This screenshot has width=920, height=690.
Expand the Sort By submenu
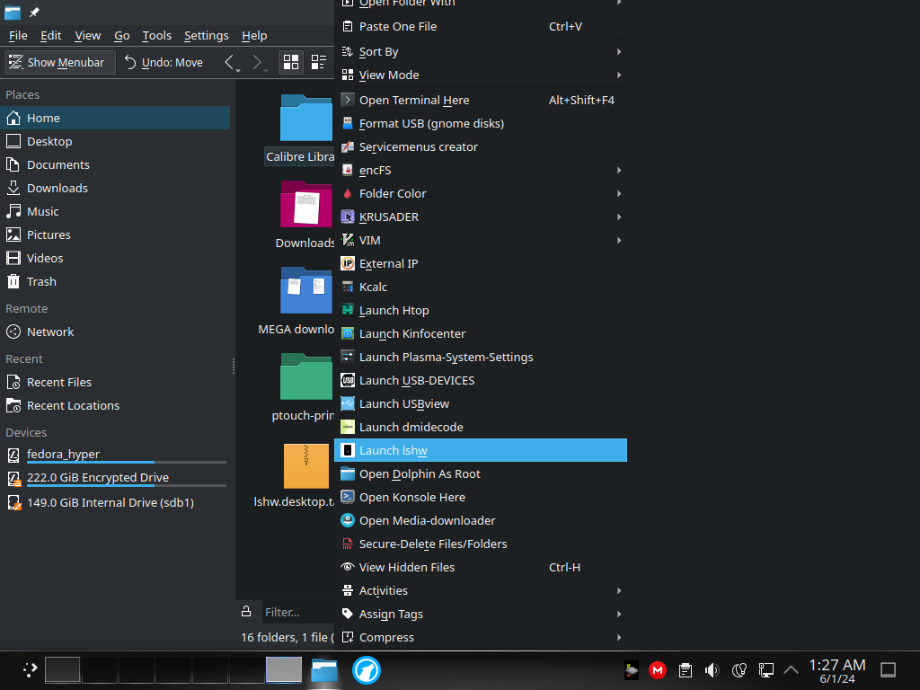(x=480, y=51)
